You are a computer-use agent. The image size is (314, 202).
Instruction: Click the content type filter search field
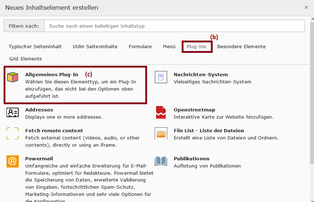coord(174,26)
